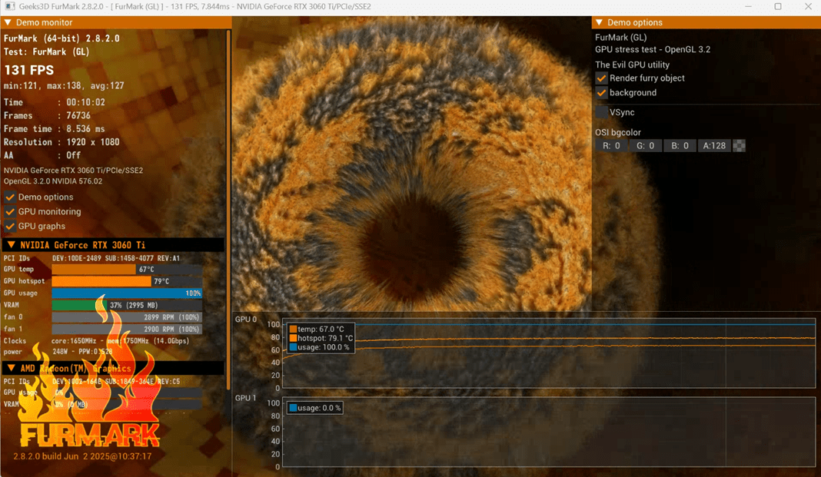Click the GPU 0 graph label

(x=245, y=319)
